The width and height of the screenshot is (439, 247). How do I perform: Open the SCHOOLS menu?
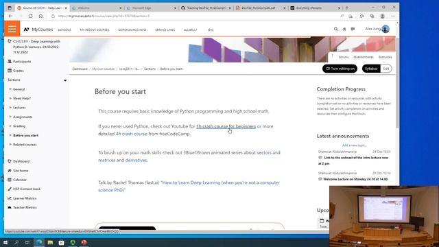(x=64, y=30)
